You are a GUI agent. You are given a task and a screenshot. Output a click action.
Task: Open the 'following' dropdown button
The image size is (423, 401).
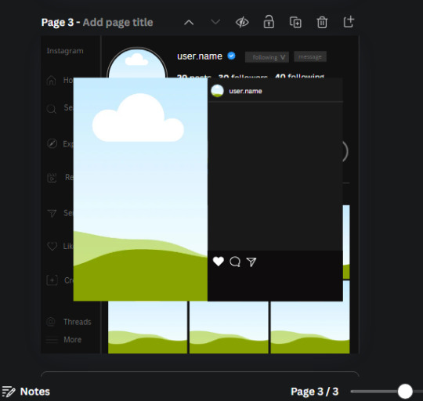(267, 57)
